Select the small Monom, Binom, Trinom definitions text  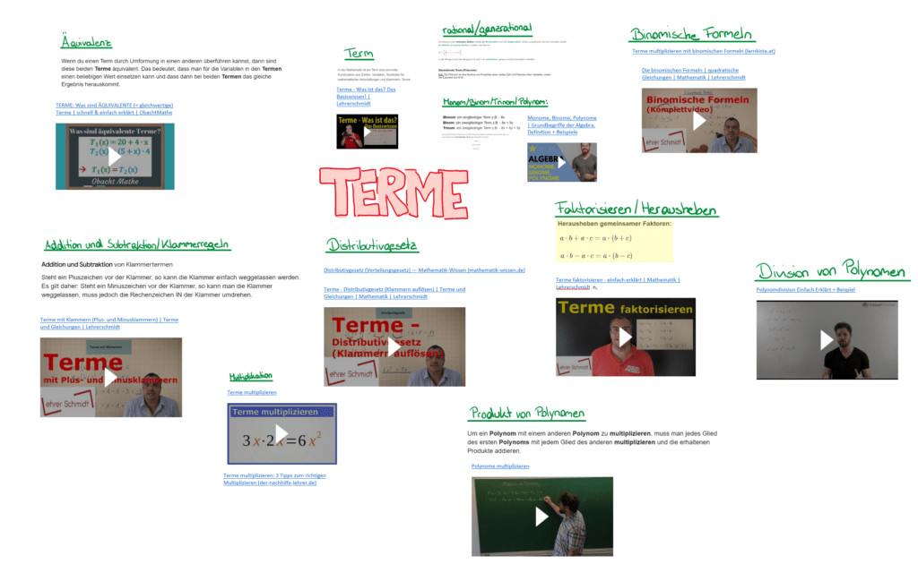481,122
